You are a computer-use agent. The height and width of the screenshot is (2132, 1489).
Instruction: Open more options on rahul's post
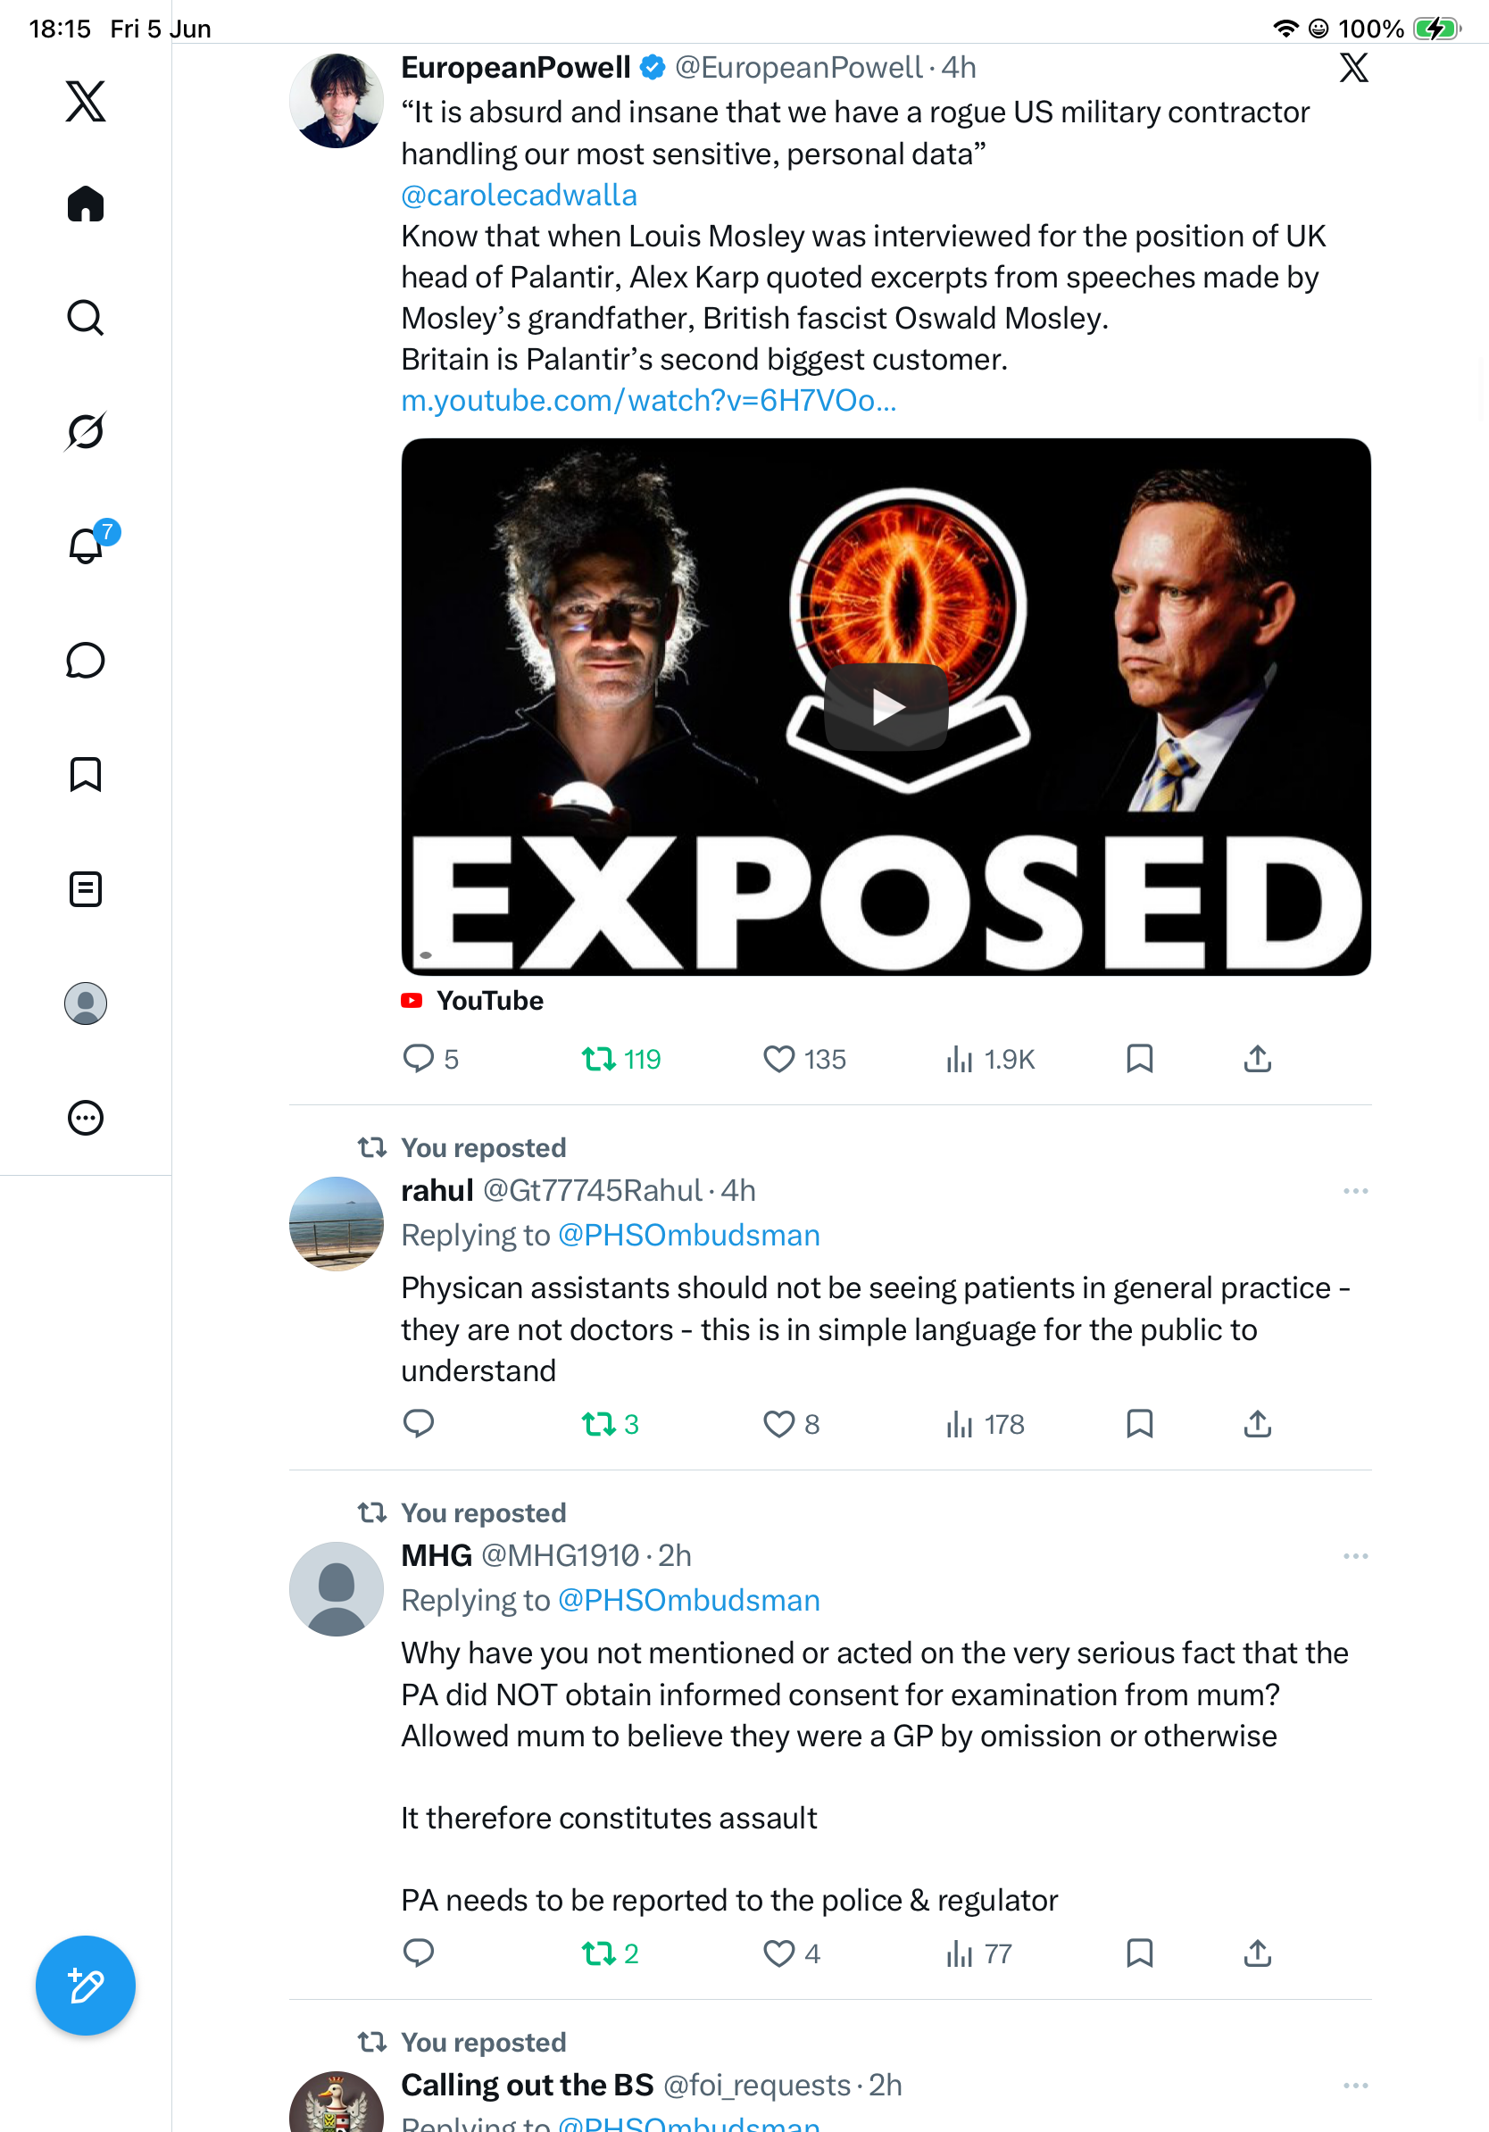[x=1355, y=1190]
